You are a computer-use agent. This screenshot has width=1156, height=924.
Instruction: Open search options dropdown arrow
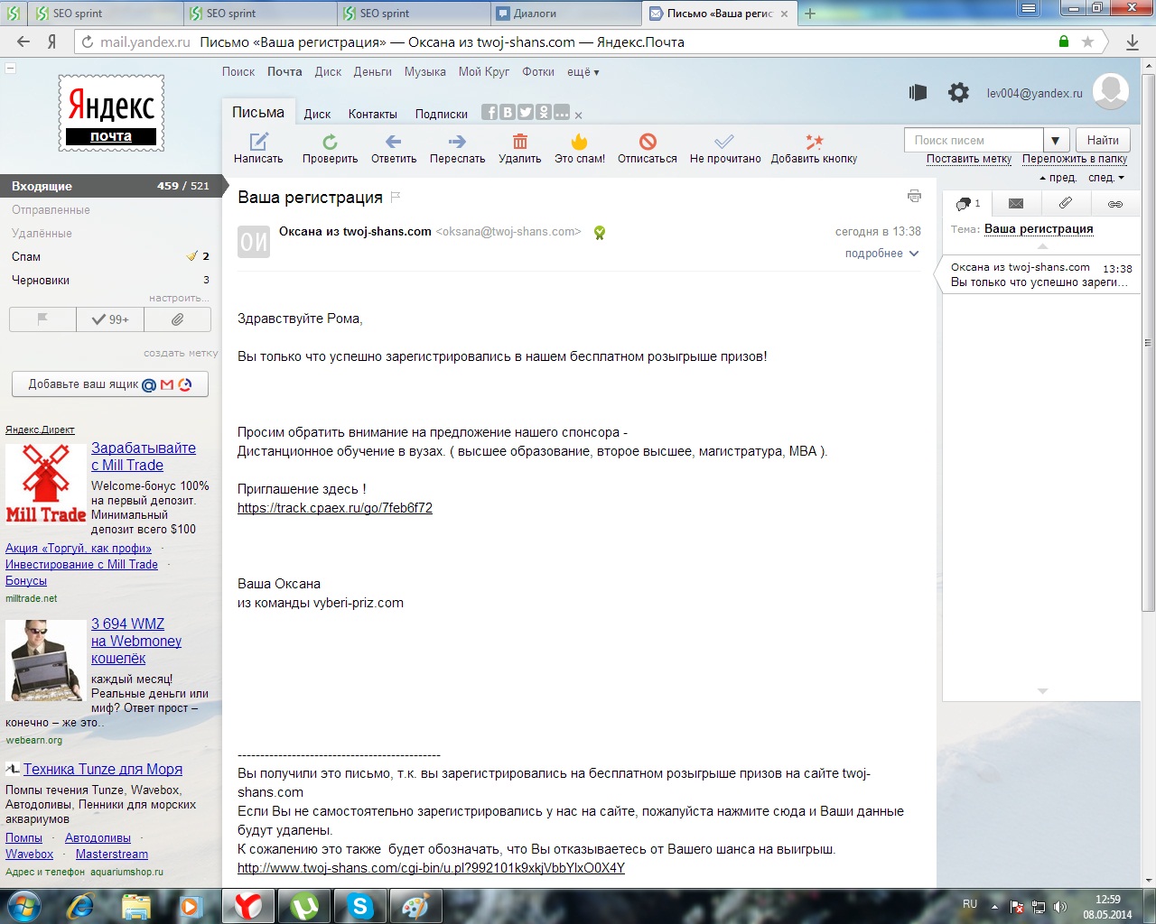(x=1056, y=140)
